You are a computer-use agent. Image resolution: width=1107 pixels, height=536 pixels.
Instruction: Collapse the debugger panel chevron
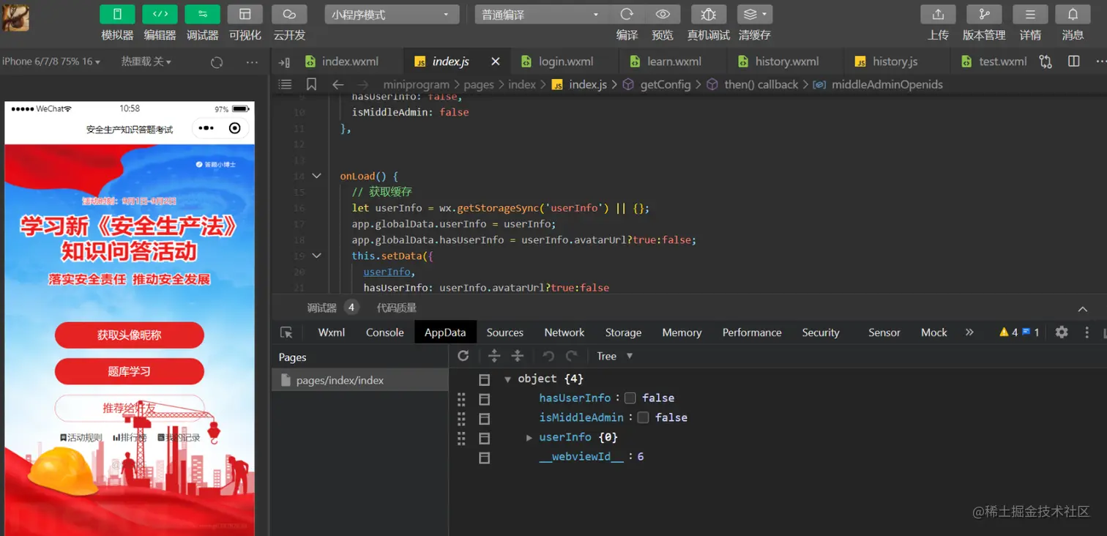click(1083, 309)
